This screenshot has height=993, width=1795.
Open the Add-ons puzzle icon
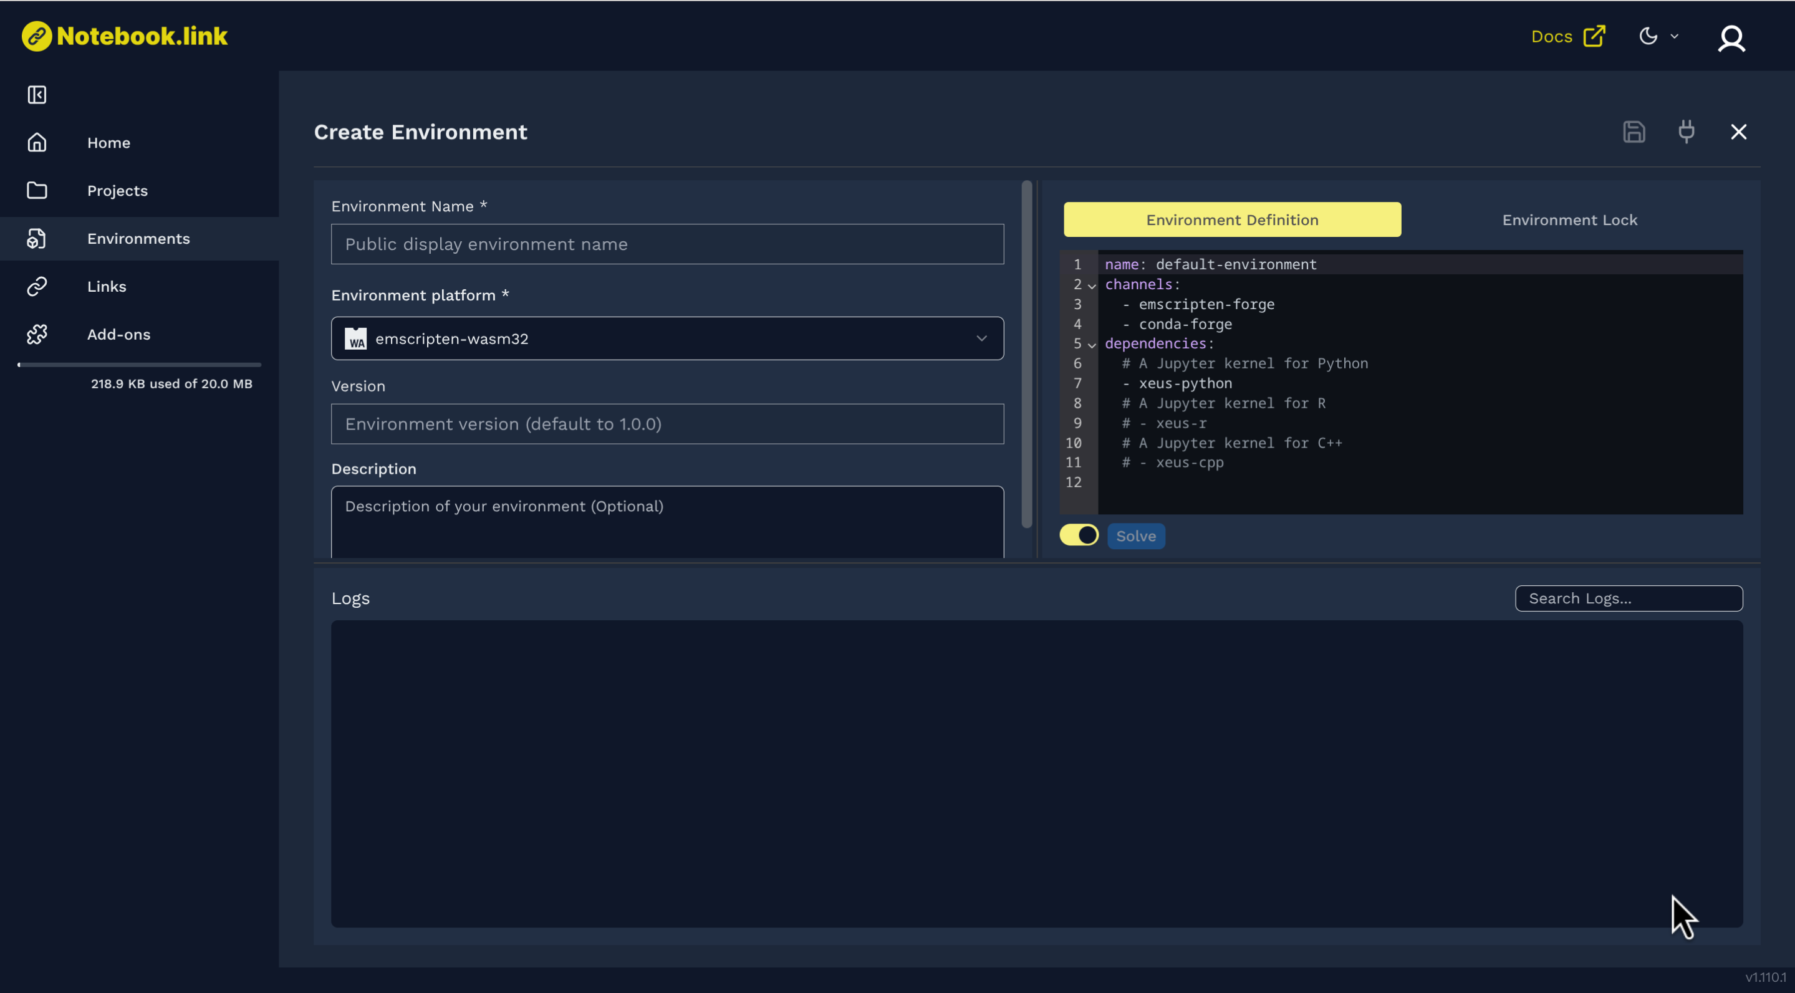point(37,335)
